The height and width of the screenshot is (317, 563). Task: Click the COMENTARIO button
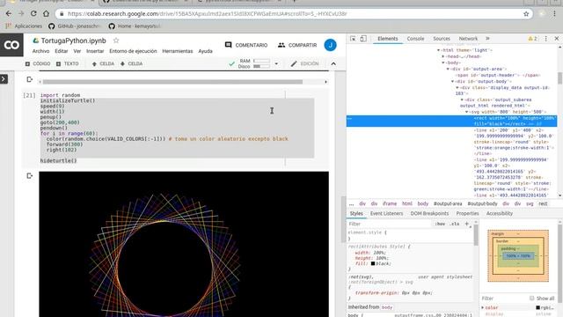tap(246, 45)
